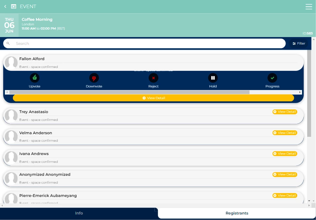Viewport: 316px width, 220px height.
Task: Select the Pierre-Emerick Aubameyang name
Action: [48, 196]
